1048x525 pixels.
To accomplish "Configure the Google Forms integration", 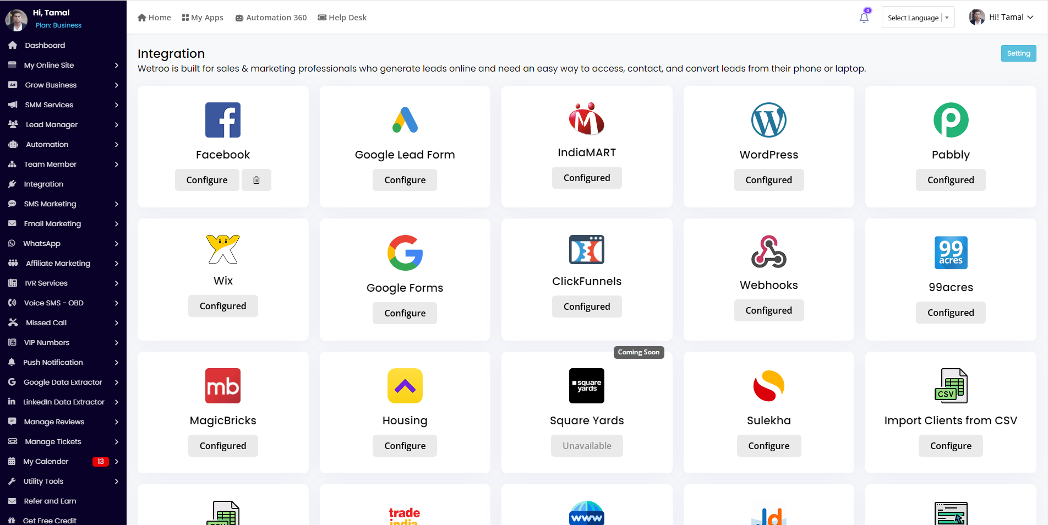I will point(405,313).
